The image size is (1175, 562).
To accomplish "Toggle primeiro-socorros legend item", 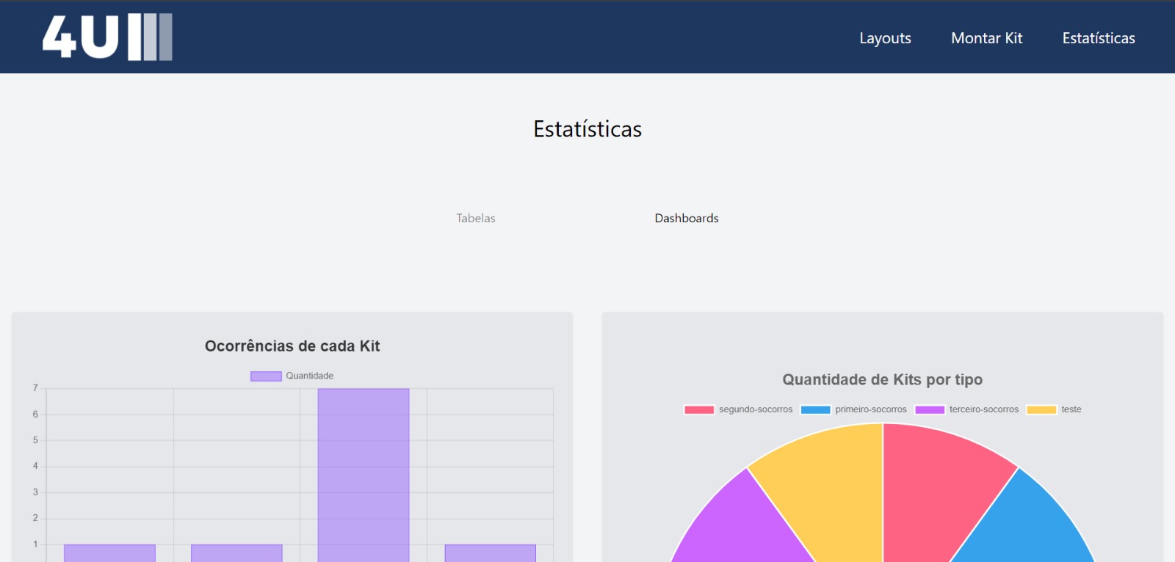I will (x=853, y=409).
